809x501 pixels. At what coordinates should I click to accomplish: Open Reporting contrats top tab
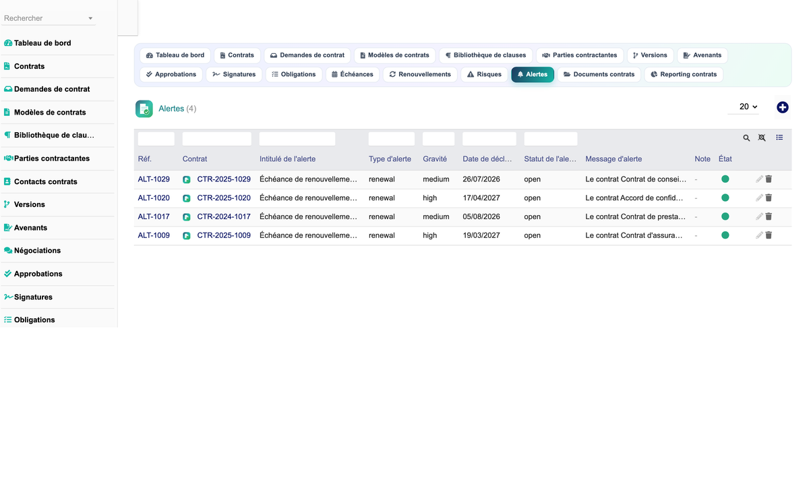[x=684, y=74]
